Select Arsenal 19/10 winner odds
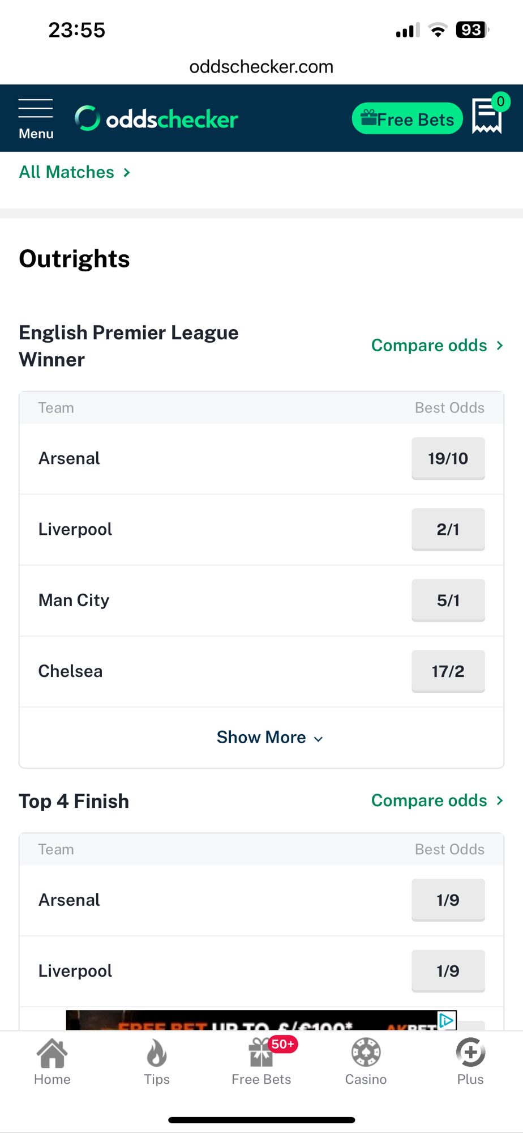This screenshot has width=523, height=1133. [x=448, y=458]
